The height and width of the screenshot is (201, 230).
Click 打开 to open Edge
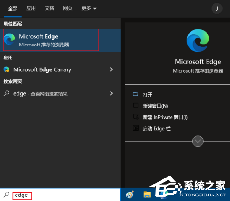[x=148, y=95]
